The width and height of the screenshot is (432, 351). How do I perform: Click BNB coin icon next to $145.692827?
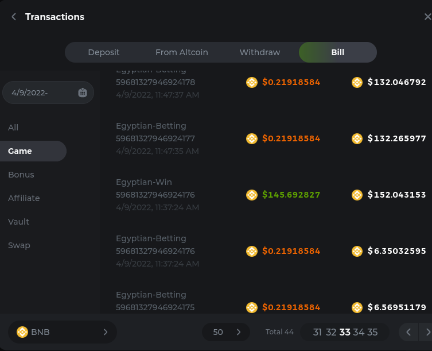(251, 195)
